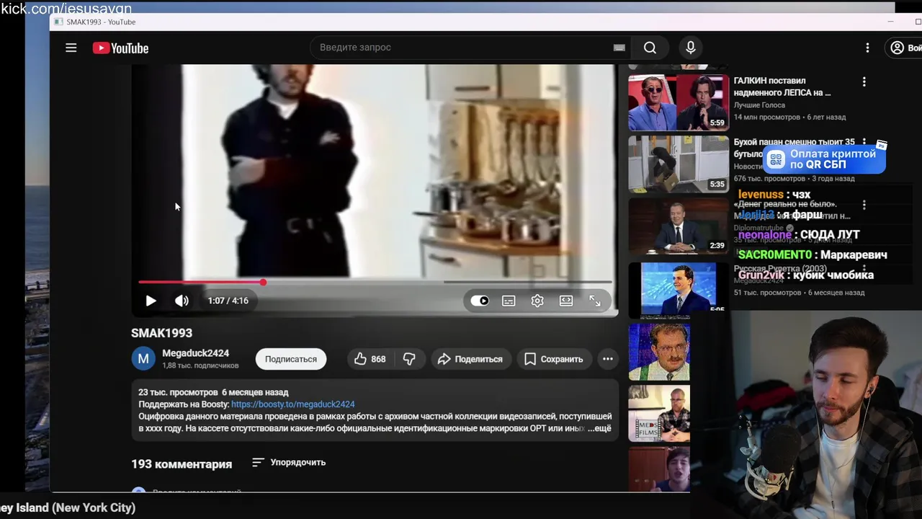This screenshot has width=922, height=519.
Task: Save video with Сохранить button
Action: point(553,359)
